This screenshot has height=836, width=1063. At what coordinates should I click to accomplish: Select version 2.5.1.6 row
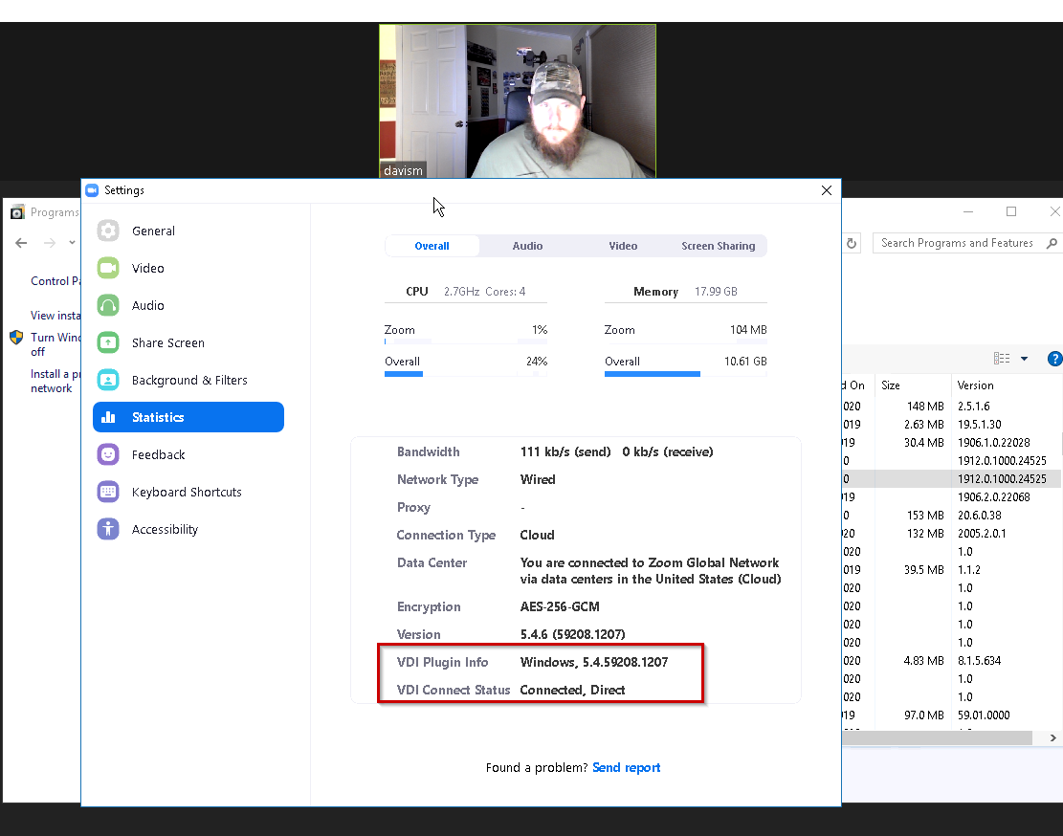tap(952, 407)
